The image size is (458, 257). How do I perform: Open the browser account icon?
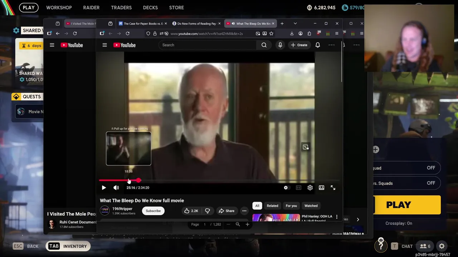click(x=301, y=34)
